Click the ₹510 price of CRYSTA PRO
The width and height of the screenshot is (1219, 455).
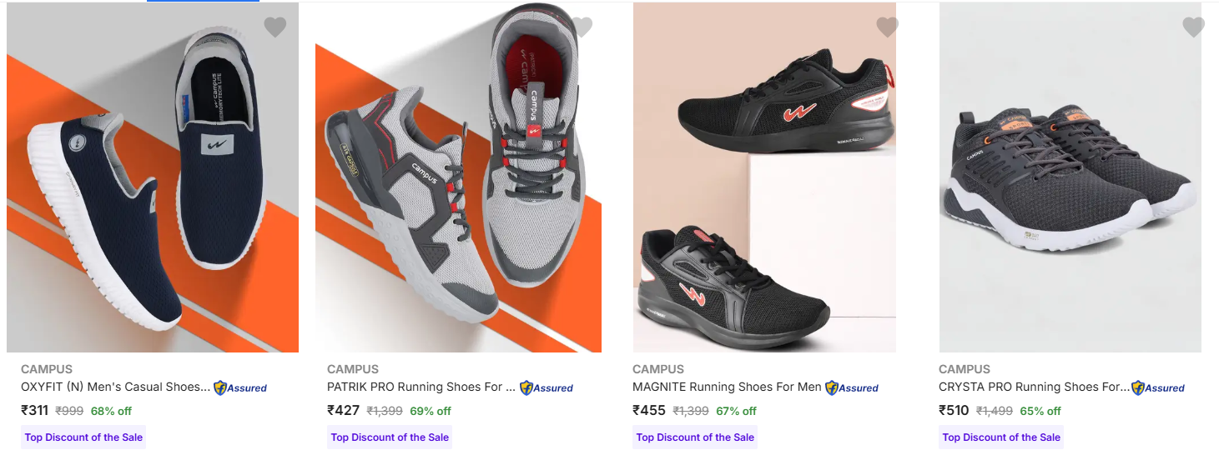(955, 410)
